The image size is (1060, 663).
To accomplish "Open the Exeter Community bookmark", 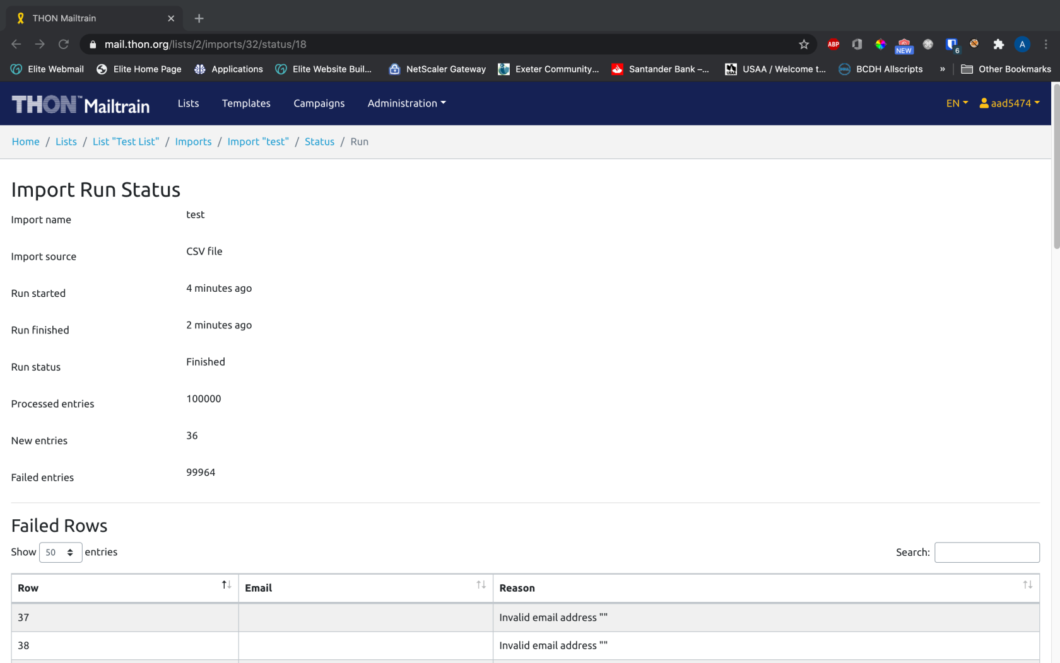I will point(548,69).
